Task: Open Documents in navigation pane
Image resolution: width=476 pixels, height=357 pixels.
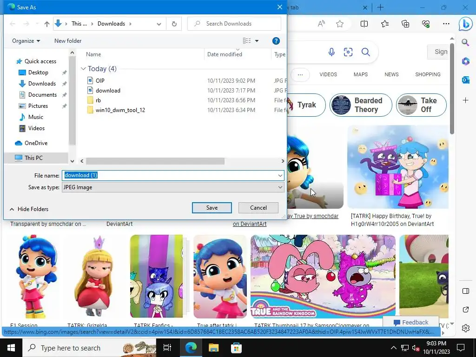Action: 42,95
